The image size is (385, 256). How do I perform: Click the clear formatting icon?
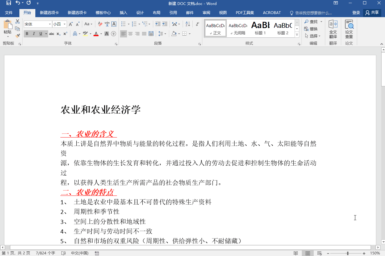tap(100, 24)
